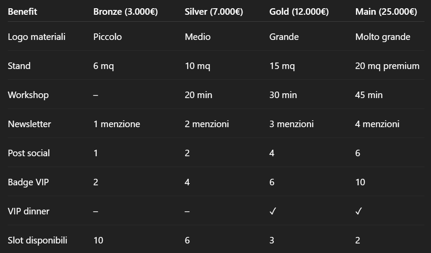The image size is (431, 253).
Task: Select the "Silver (7.000€)" header cell
Action: pyautogui.click(x=214, y=12)
